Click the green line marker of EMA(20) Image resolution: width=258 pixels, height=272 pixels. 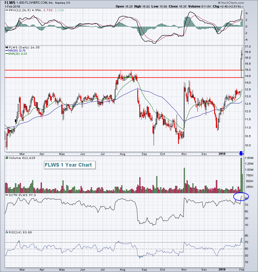click(x=7, y=54)
